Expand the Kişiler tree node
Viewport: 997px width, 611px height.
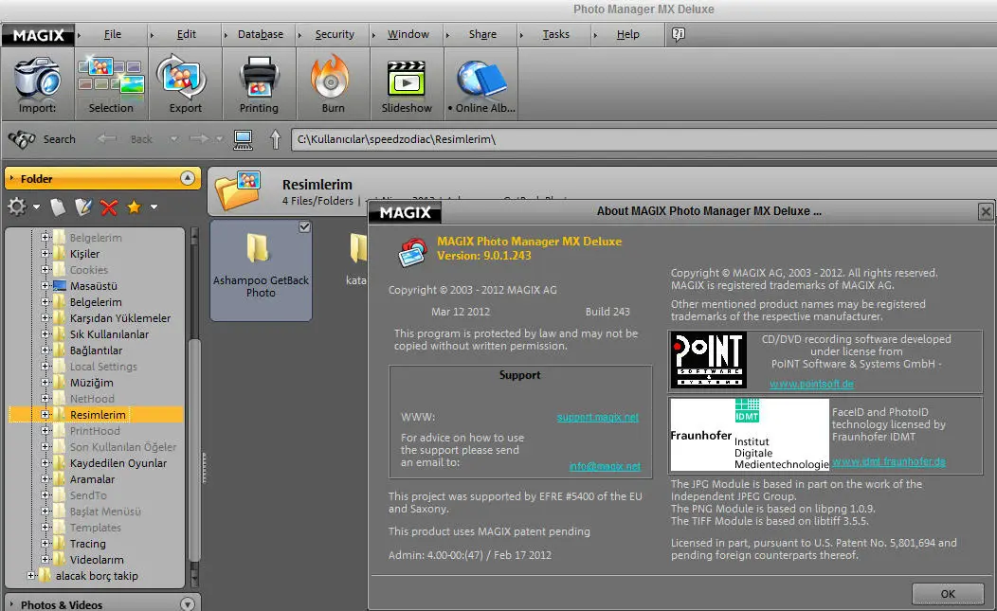45,254
